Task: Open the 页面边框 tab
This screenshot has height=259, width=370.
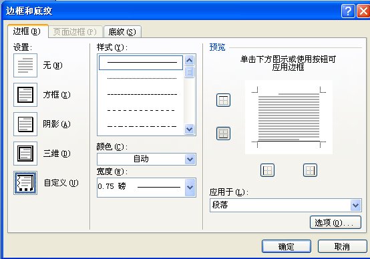Action: 75,32
